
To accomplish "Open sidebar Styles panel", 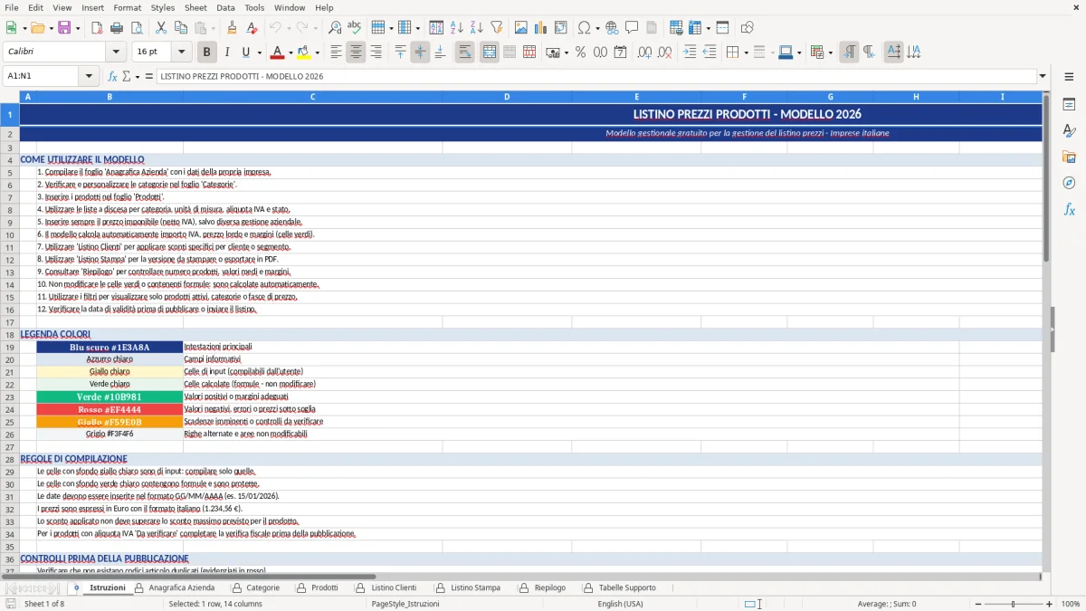I will (x=1069, y=130).
